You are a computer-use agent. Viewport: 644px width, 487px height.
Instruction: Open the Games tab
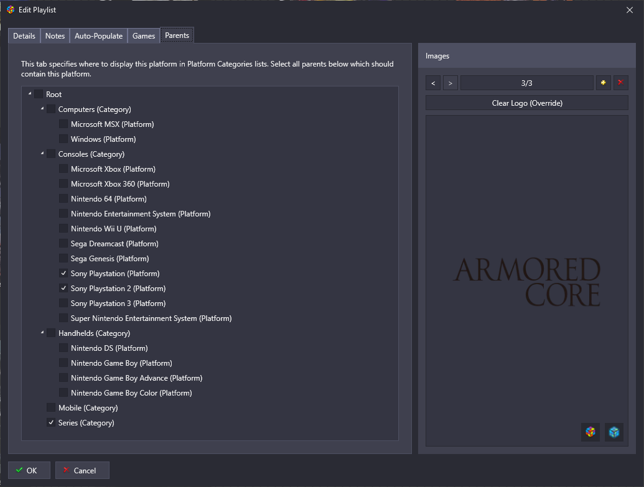tap(144, 36)
